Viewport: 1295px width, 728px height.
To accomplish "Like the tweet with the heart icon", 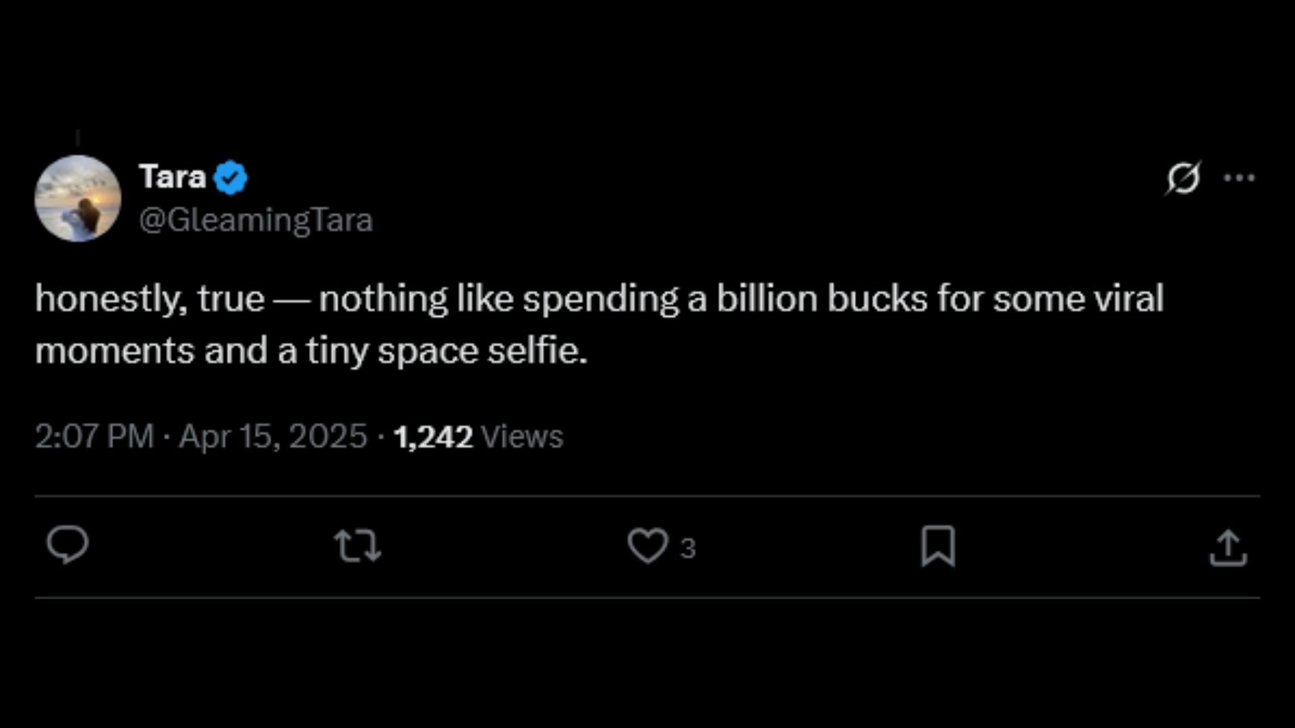I will pyautogui.click(x=647, y=545).
